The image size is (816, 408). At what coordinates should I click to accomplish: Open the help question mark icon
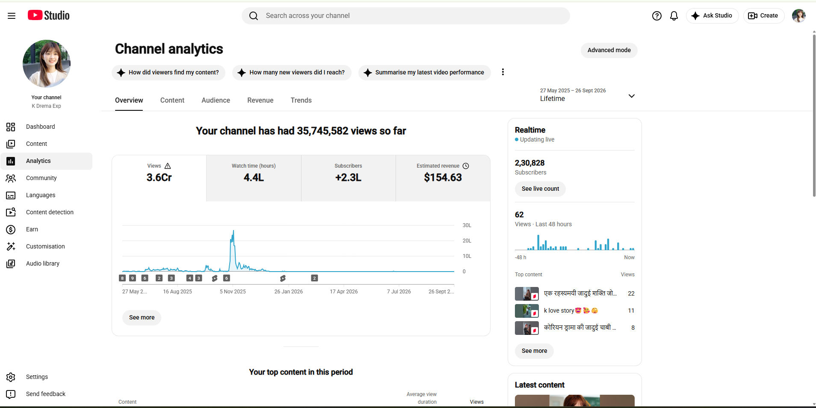coord(656,16)
